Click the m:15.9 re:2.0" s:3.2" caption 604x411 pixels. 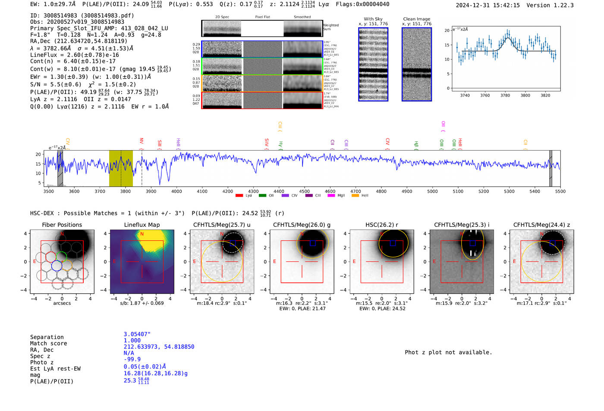(x=462, y=303)
